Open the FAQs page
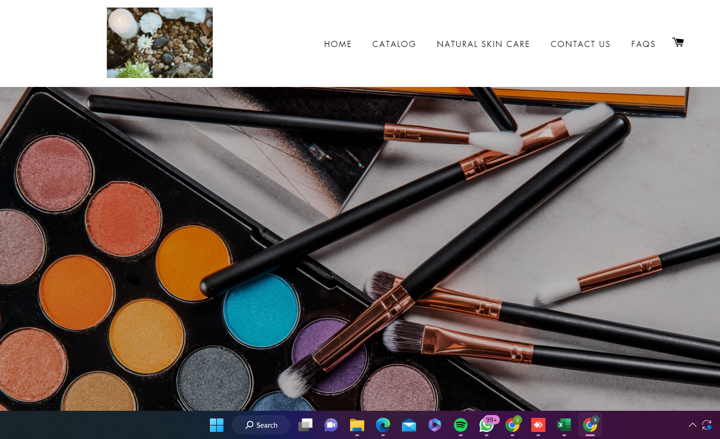 (x=643, y=44)
